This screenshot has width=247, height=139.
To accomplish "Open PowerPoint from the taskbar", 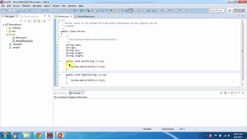I will [x=61, y=136].
